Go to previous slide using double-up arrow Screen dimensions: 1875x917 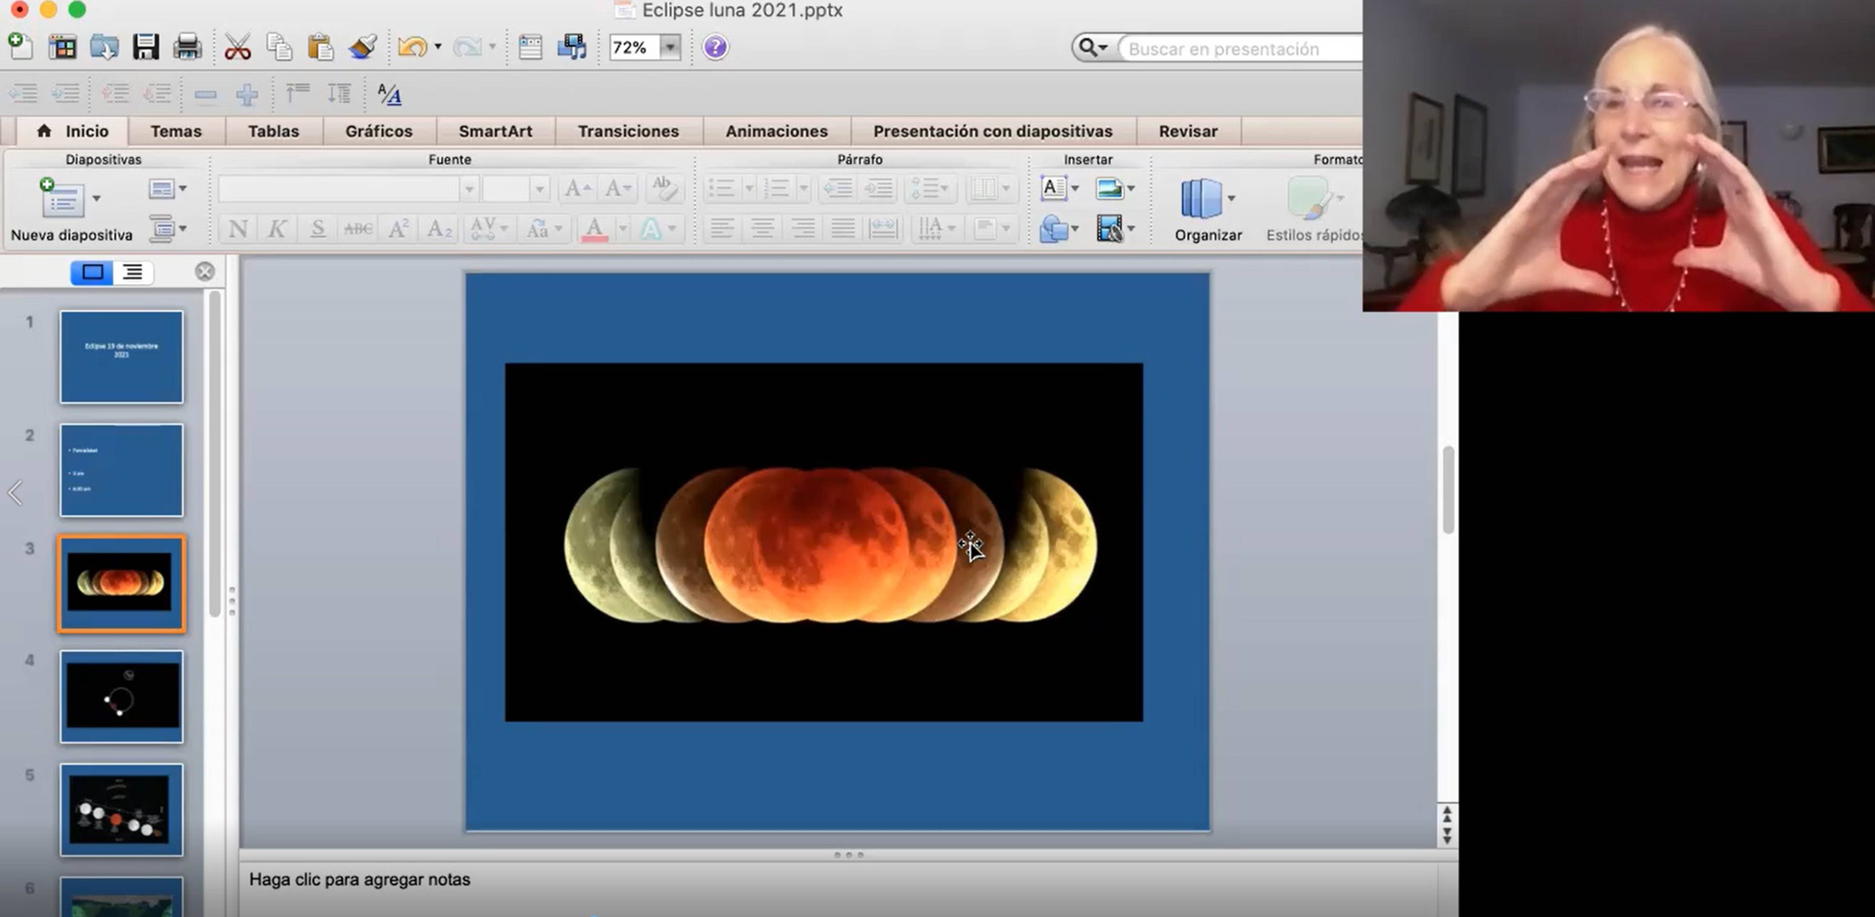pyautogui.click(x=1447, y=815)
